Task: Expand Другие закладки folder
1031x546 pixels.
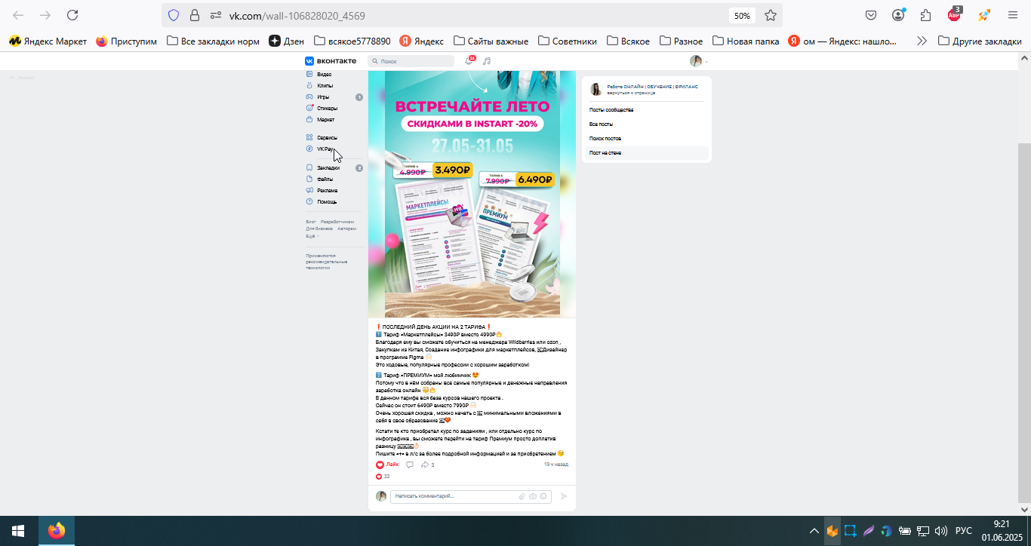Action: pos(980,41)
